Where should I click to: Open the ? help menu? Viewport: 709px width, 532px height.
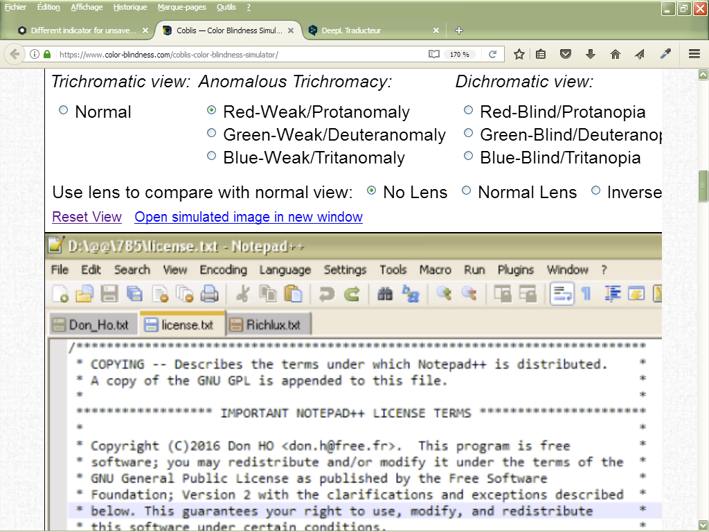(x=249, y=7)
